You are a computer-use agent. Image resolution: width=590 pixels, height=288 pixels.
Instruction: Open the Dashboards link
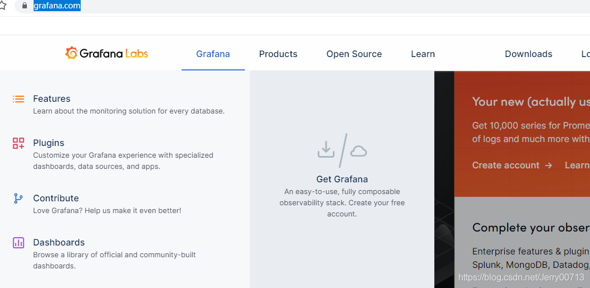59,242
